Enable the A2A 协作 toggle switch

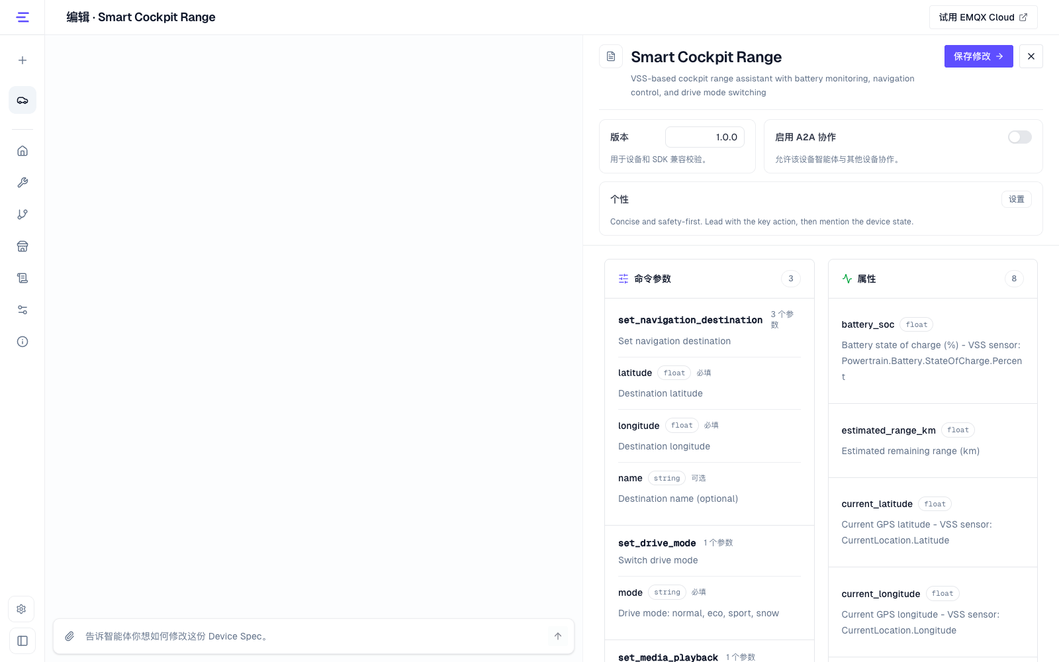tap(1019, 137)
